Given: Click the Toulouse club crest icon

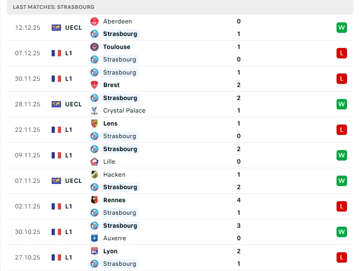Looking at the screenshot, I should [94, 47].
